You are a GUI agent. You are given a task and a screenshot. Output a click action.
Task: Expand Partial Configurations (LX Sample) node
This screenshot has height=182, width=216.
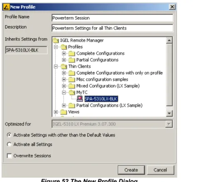[64, 106]
